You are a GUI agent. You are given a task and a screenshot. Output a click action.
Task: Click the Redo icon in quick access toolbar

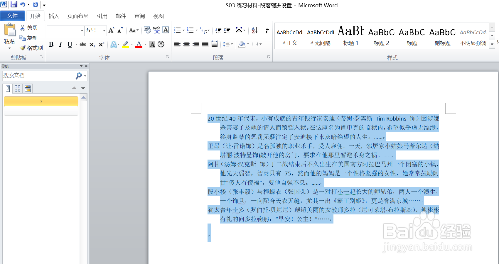point(36,4)
